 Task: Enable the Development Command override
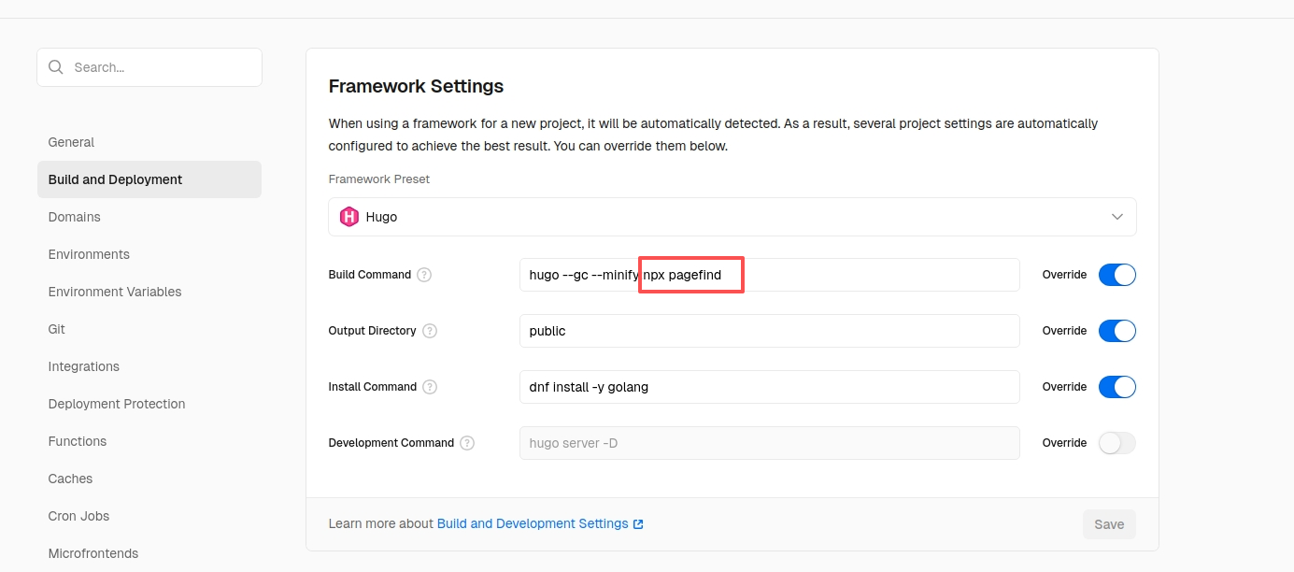[1116, 443]
